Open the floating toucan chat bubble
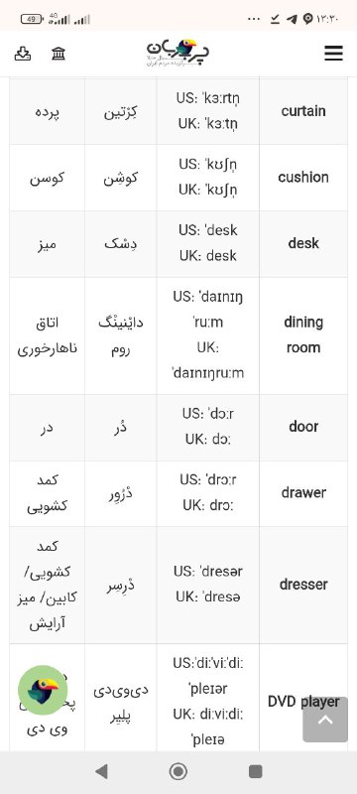The height and width of the screenshot is (794, 357). click(x=43, y=690)
